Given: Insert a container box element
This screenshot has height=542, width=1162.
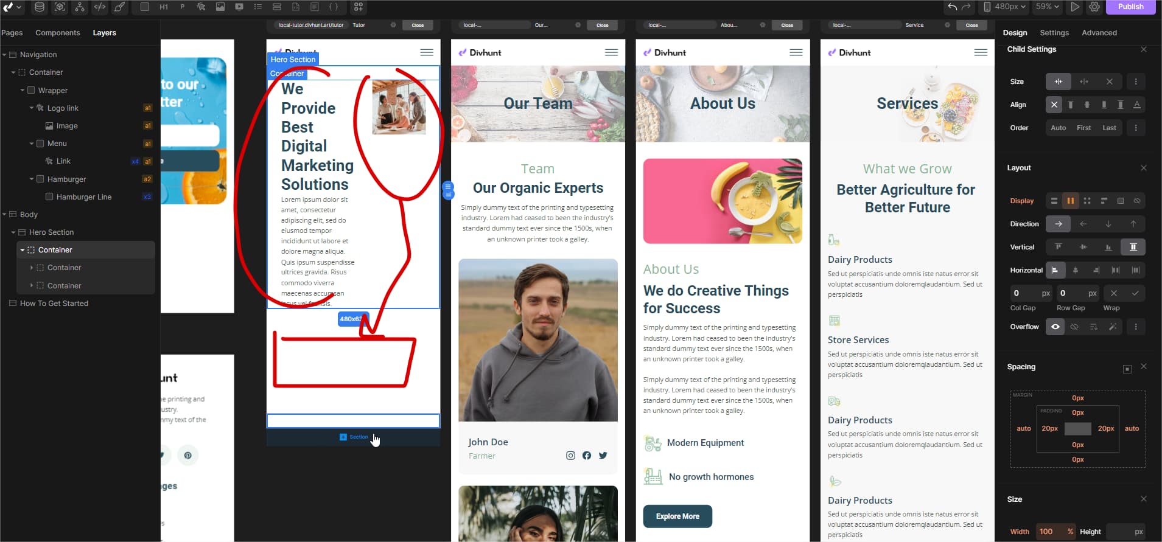Looking at the screenshot, I should coord(145,7).
